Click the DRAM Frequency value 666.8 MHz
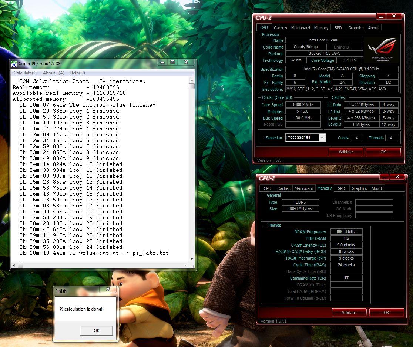 point(346,231)
